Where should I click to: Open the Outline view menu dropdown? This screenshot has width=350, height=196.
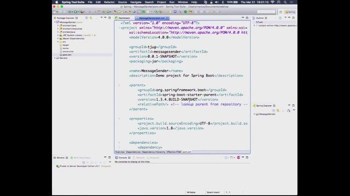285,18
